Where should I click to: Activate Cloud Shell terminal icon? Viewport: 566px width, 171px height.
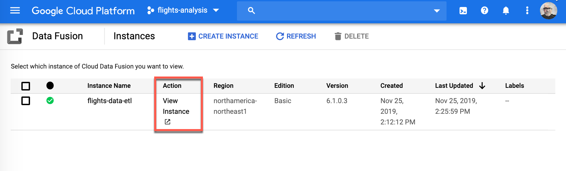(x=463, y=11)
